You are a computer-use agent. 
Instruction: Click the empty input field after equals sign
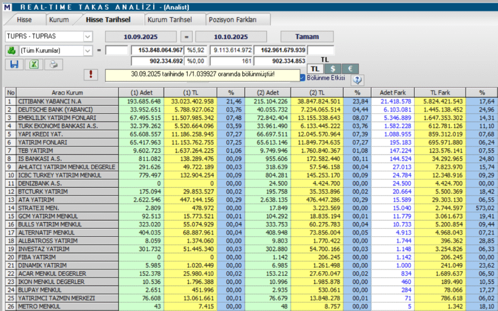pos(117,50)
